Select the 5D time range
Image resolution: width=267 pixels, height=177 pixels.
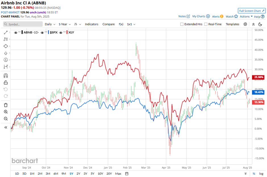[x=24, y=174]
